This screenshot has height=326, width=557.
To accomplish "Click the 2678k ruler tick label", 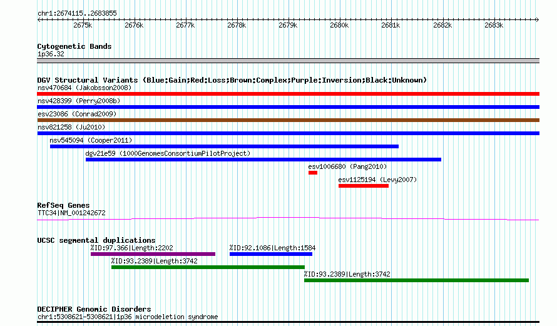I will pyautogui.click(x=237, y=25).
